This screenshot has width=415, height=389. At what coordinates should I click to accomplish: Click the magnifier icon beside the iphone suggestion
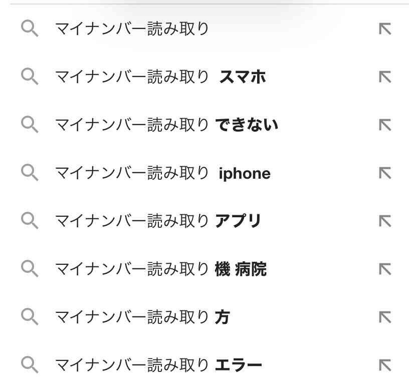point(30,173)
